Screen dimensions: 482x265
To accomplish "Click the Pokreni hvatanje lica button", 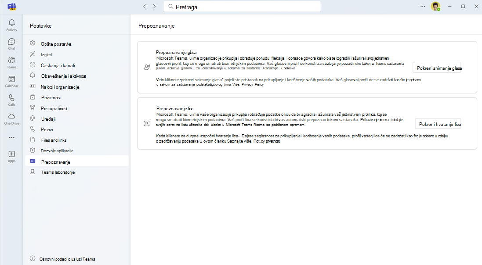I will [438, 124].
